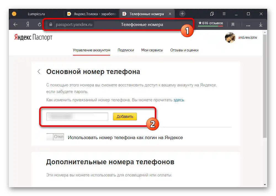Switch to the Lumpics.ru tab
Image resolution: width=276 pixels, height=196 pixels.
[36, 14]
